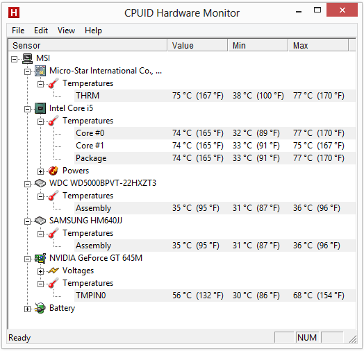Image resolution: width=364 pixels, height=351 pixels.
Task: Collapse the MSI root node
Action: tap(14, 60)
